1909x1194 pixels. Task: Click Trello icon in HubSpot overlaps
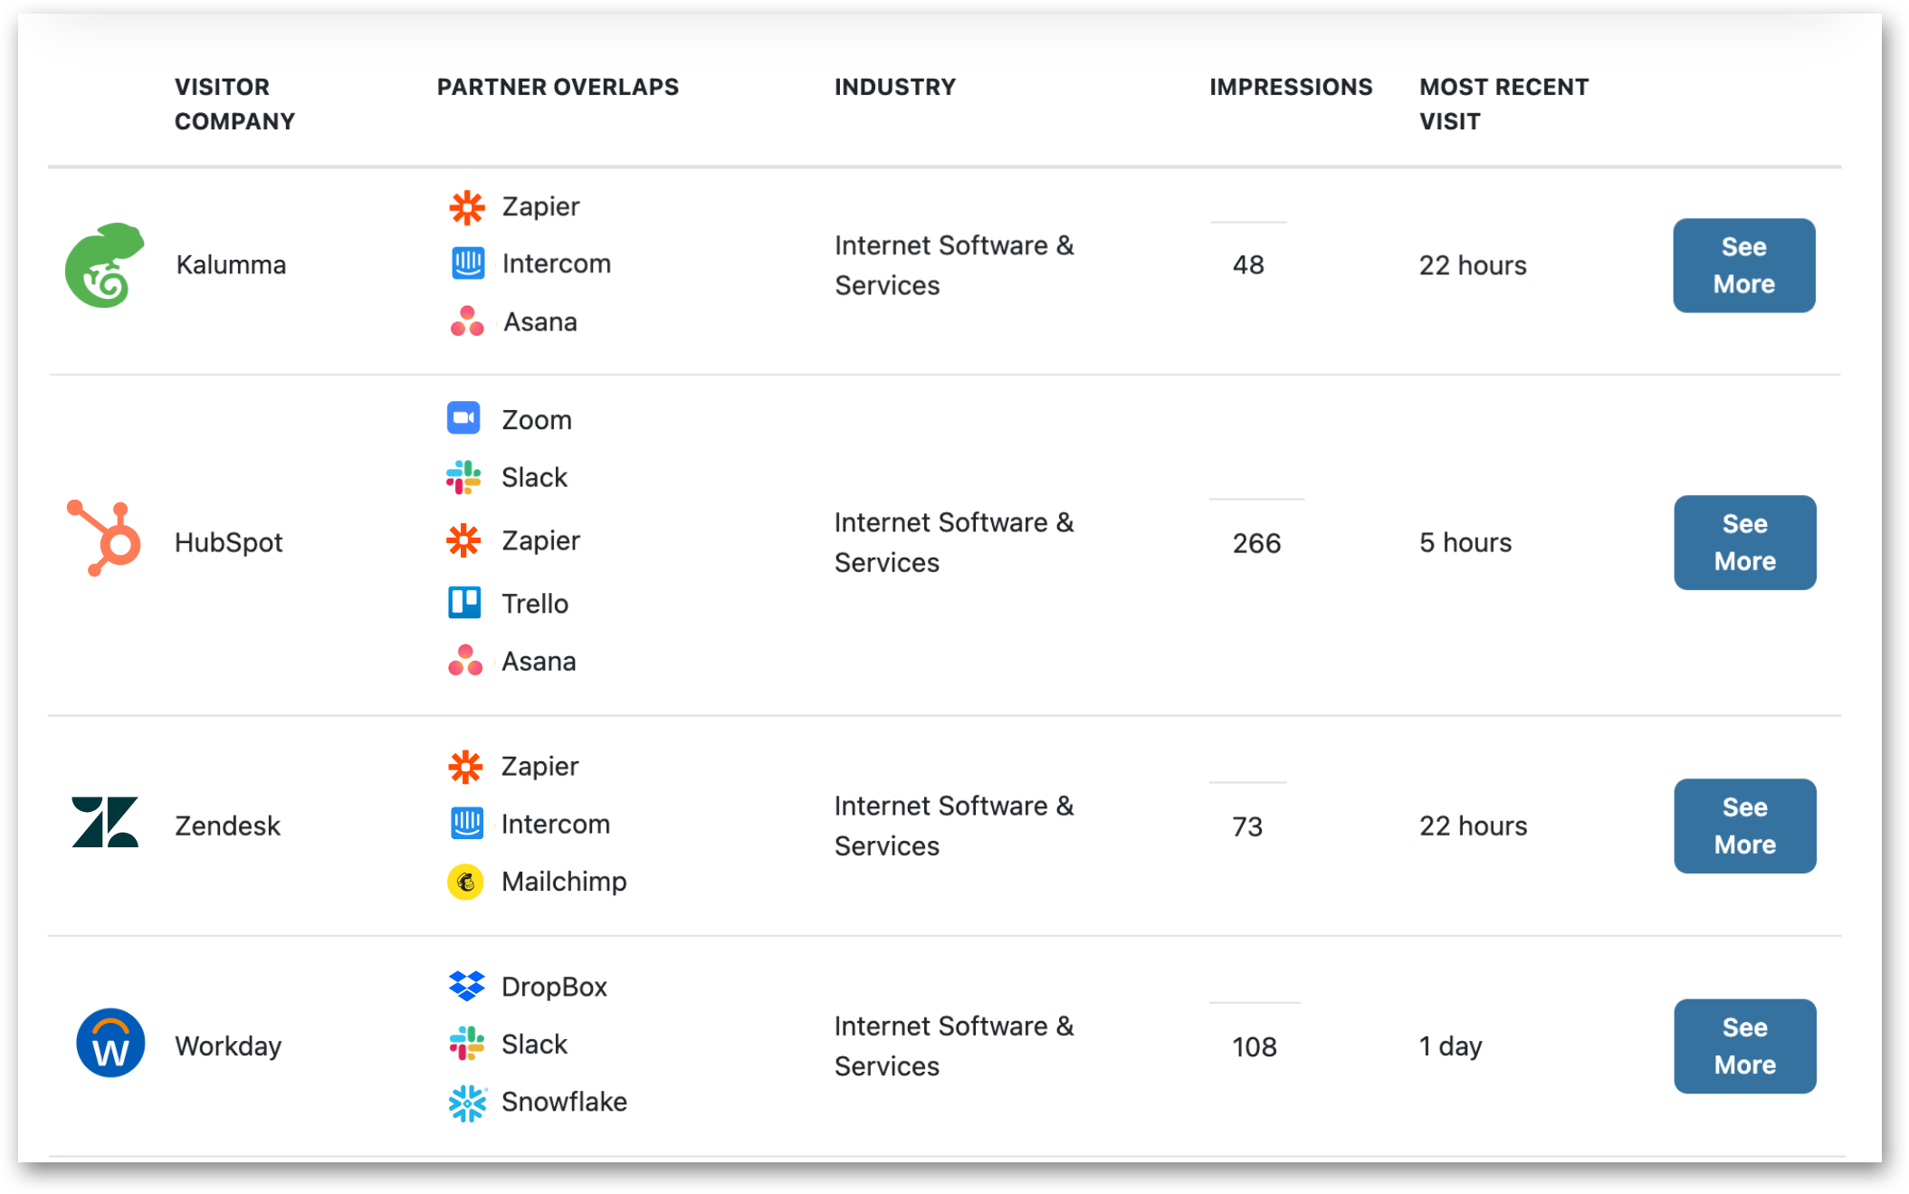(464, 602)
